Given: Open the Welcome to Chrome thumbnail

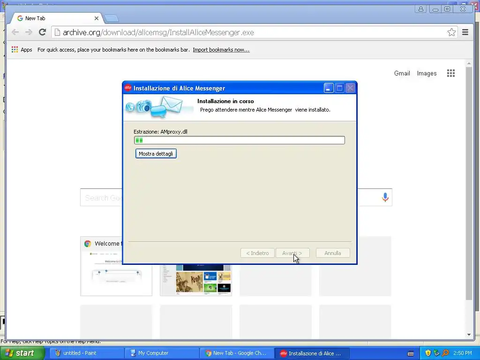Looking at the screenshot, I should [x=116, y=266].
